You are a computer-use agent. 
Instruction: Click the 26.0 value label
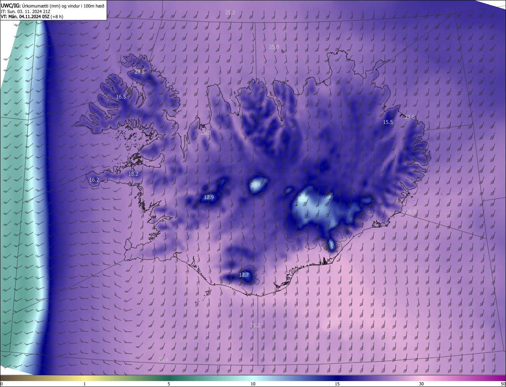click(206, 133)
